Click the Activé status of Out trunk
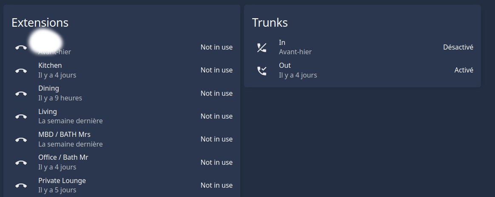Screen dimensions: 495x197 coord(464,70)
